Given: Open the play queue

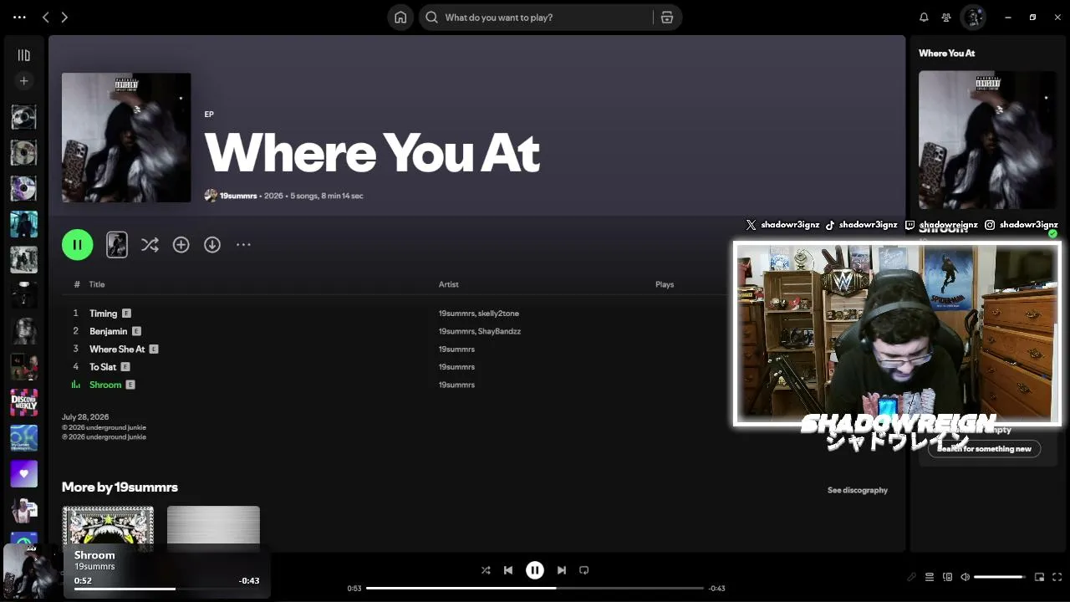Looking at the screenshot, I should tap(930, 577).
